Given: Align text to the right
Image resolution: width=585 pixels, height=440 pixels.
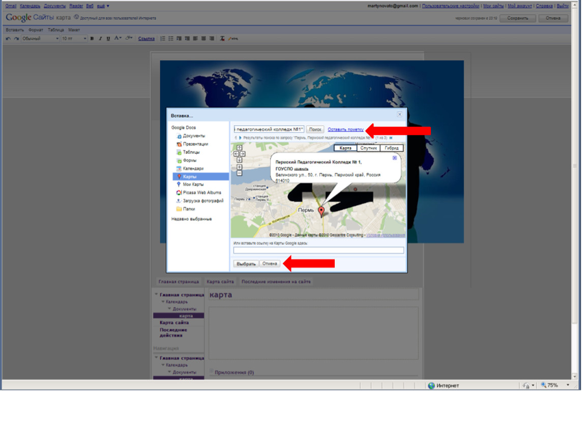Looking at the screenshot, I should coord(212,39).
